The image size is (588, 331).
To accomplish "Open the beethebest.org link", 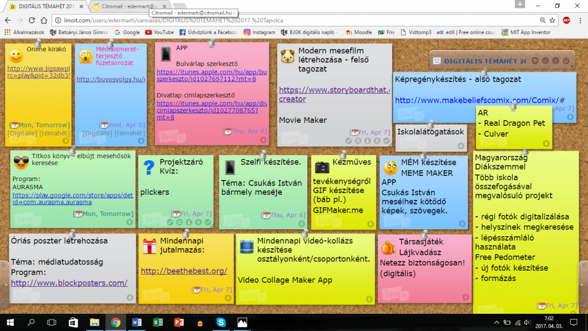I will [184, 271].
